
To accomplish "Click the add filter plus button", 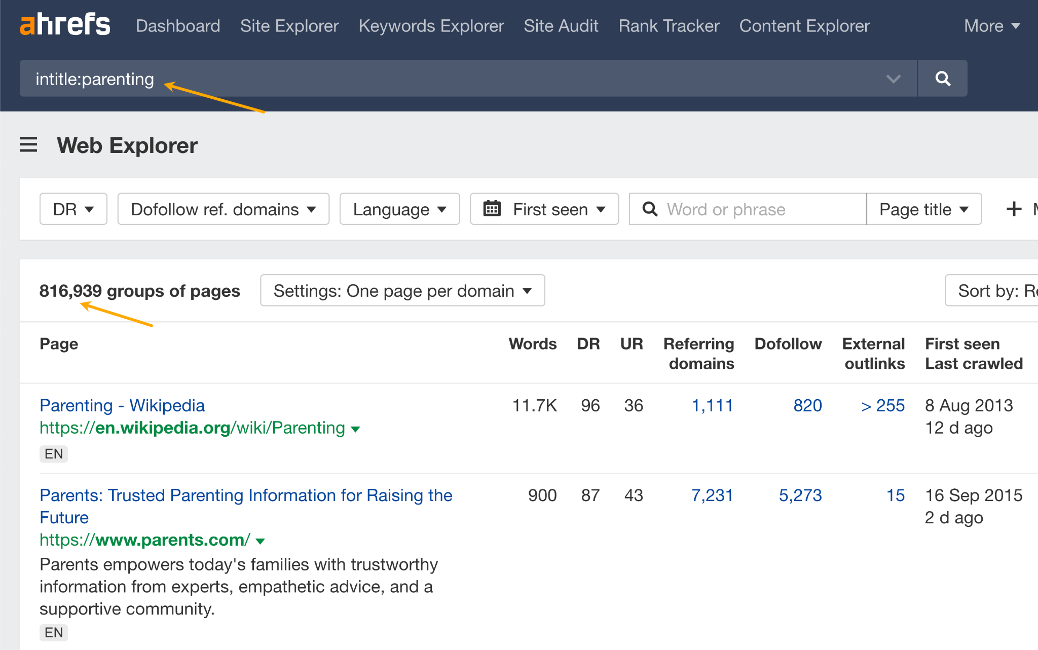I will tap(1013, 209).
